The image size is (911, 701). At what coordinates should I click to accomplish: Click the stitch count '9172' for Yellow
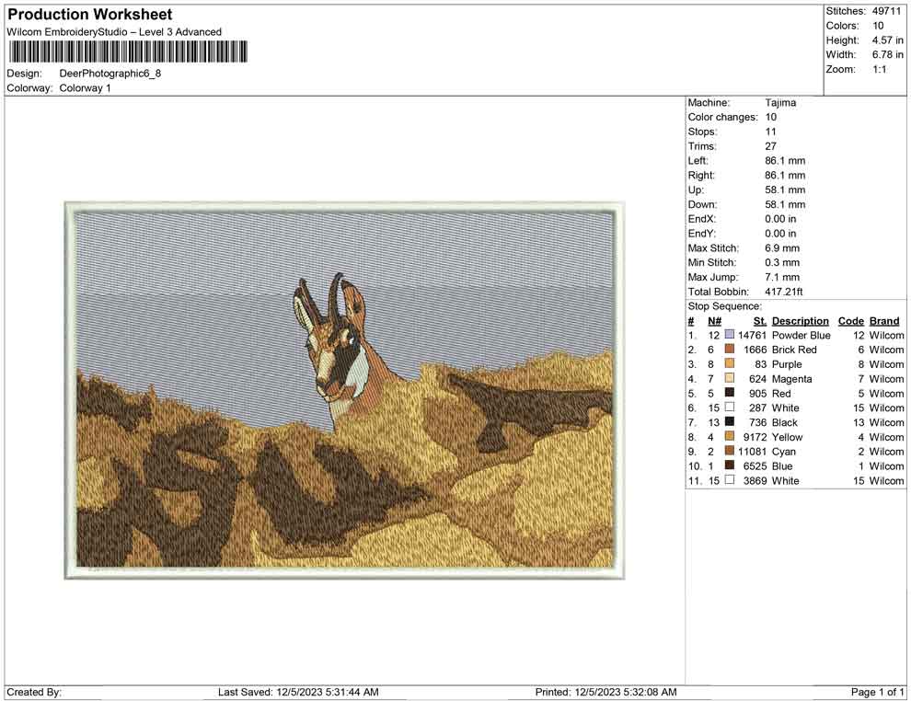point(755,437)
